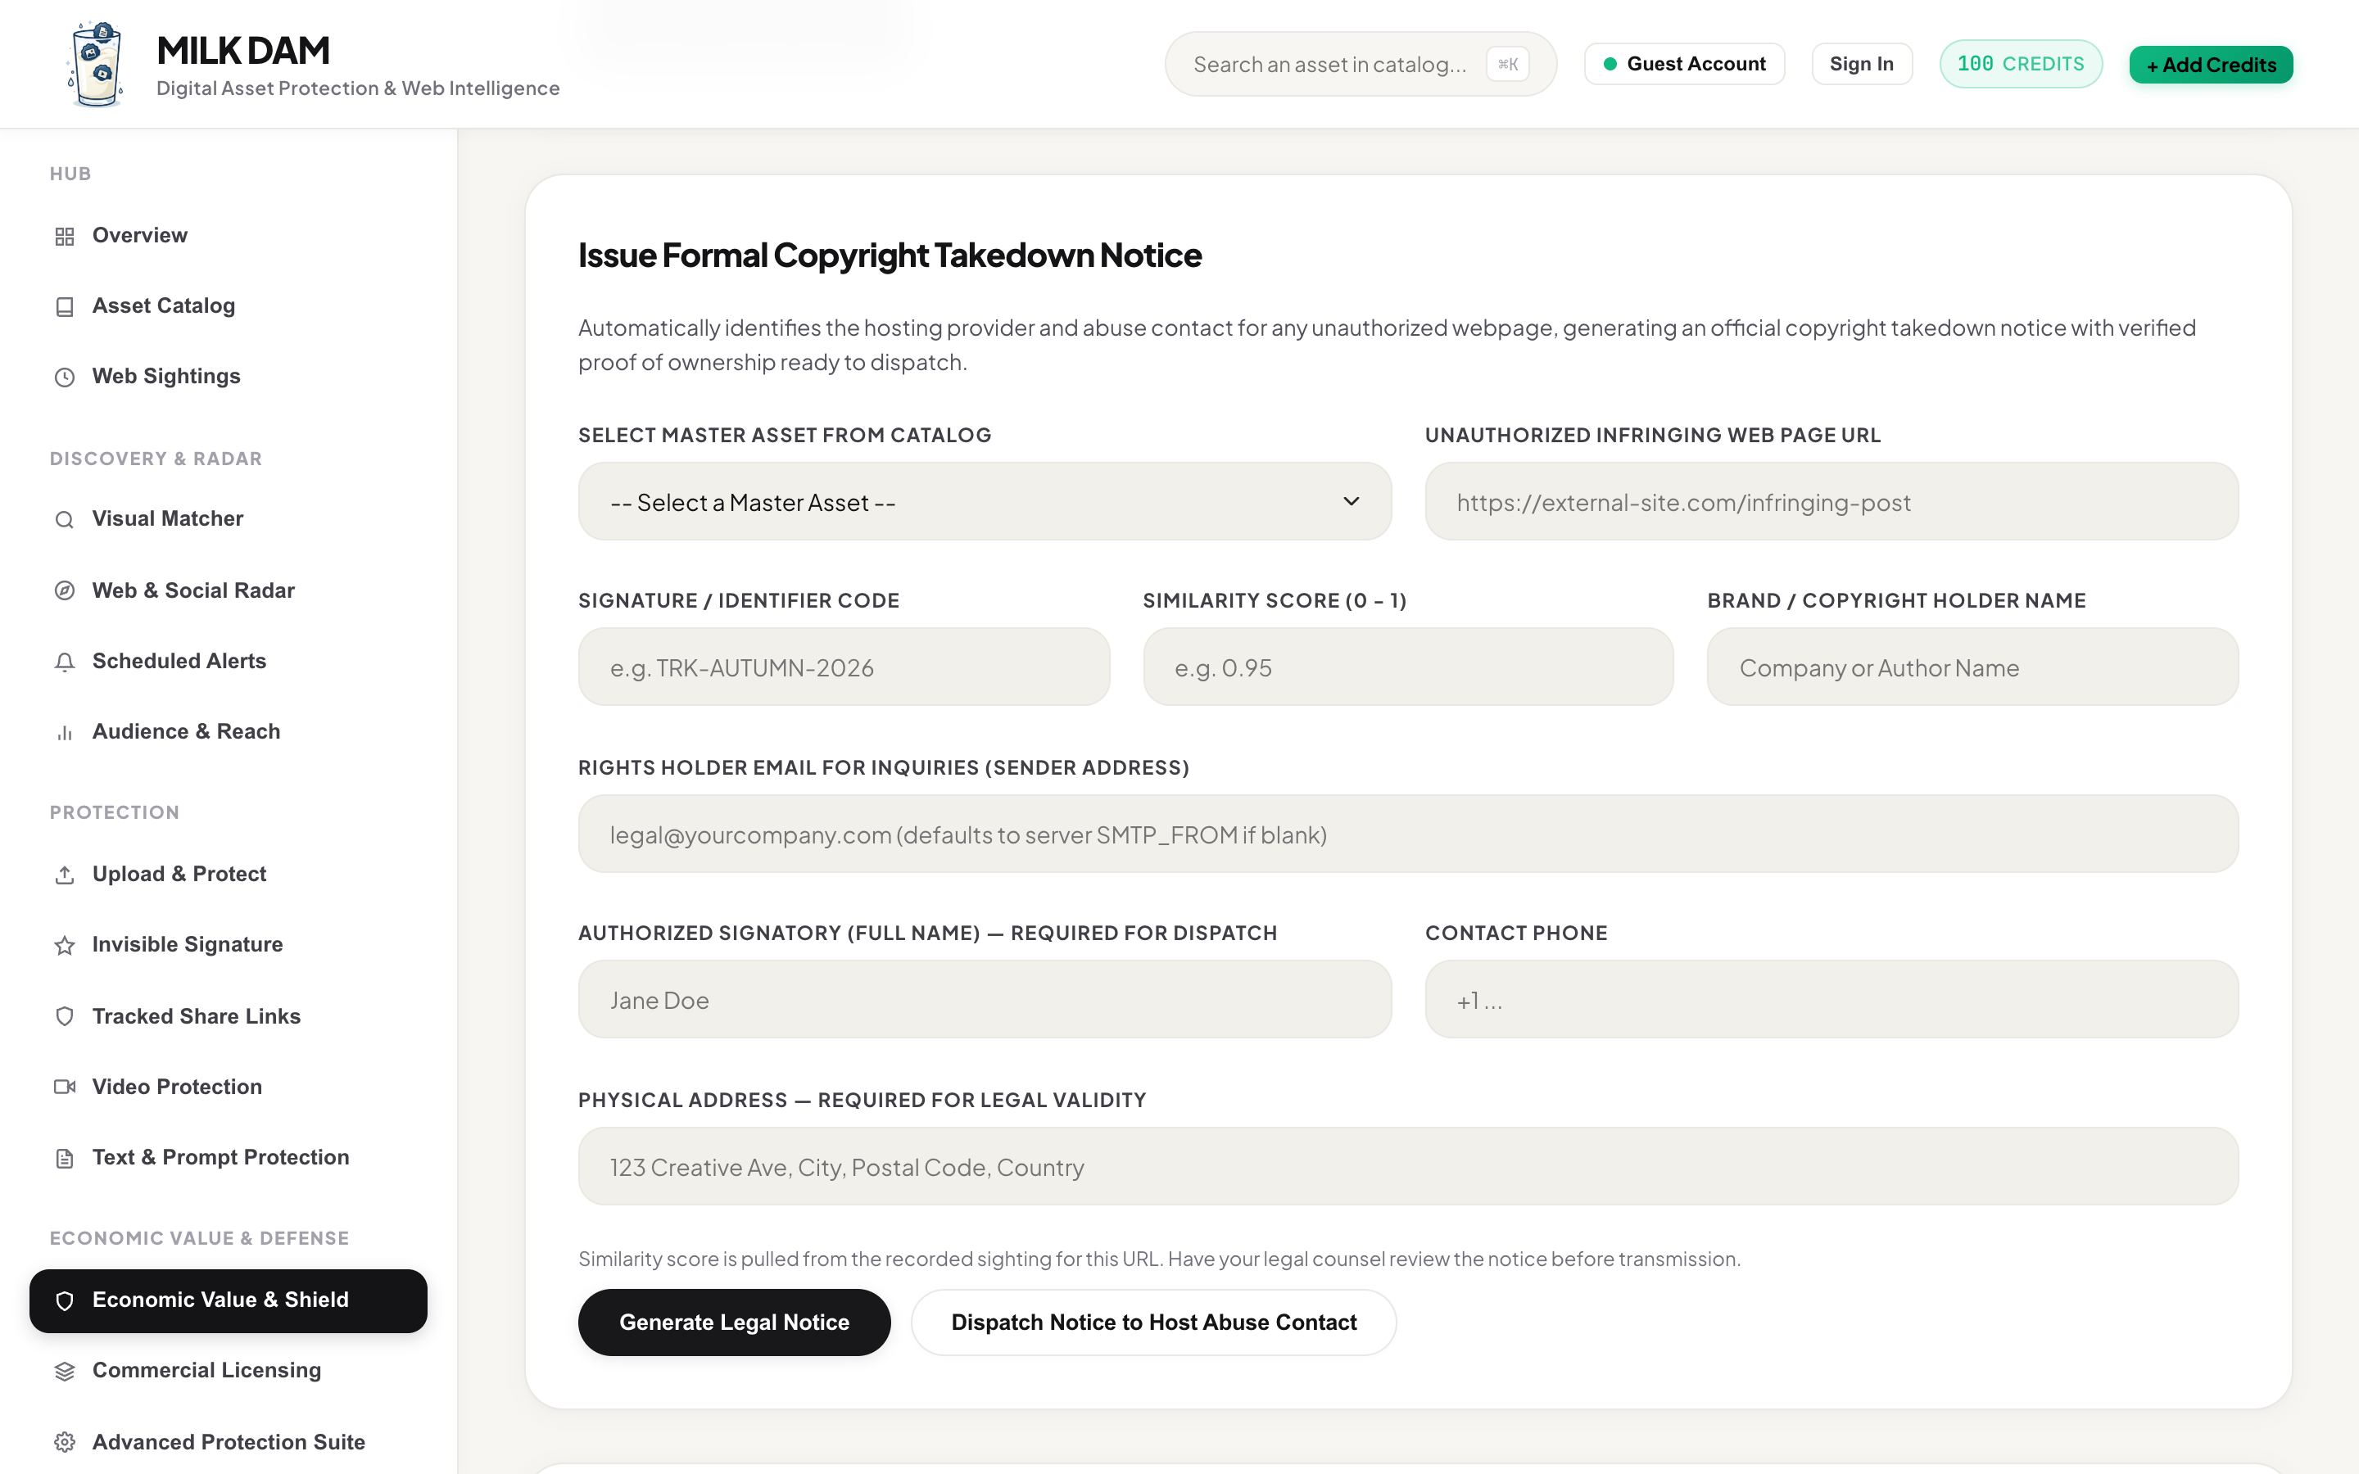The height and width of the screenshot is (1474, 2359).
Task: Select the Commercial Licensing label
Action: click(x=206, y=1370)
